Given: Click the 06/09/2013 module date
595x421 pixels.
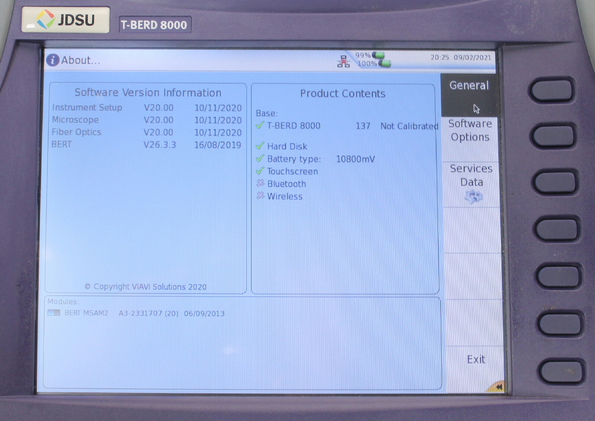Looking at the screenshot, I should [x=204, y=314].
